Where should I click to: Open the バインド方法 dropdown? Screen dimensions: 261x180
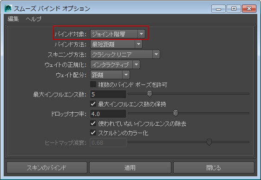116,44
